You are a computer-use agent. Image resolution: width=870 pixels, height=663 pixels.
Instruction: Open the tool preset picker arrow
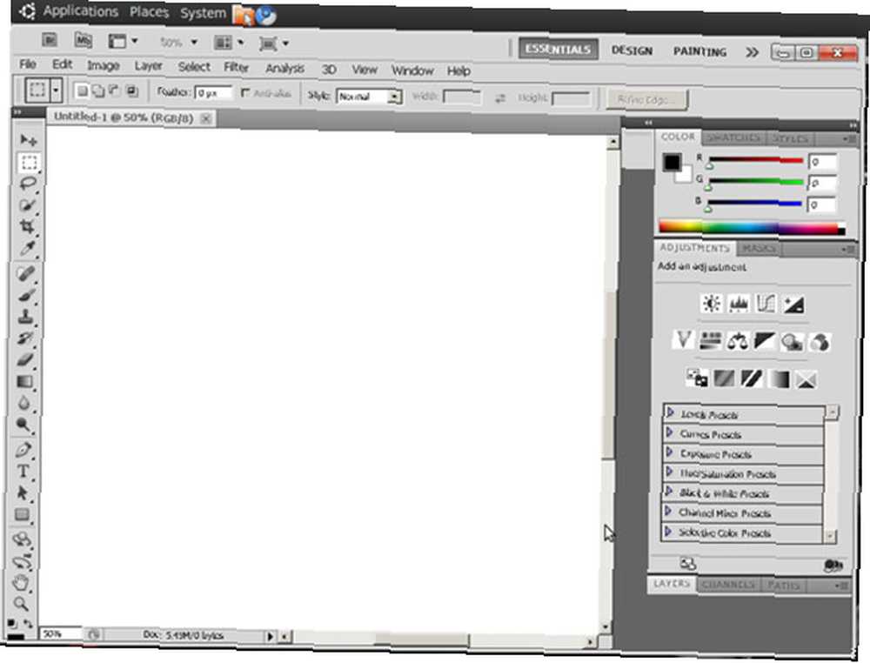coord(56,90)
